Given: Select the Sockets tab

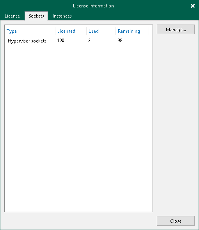Looking at the screenshot, I should tap(36, 16).
